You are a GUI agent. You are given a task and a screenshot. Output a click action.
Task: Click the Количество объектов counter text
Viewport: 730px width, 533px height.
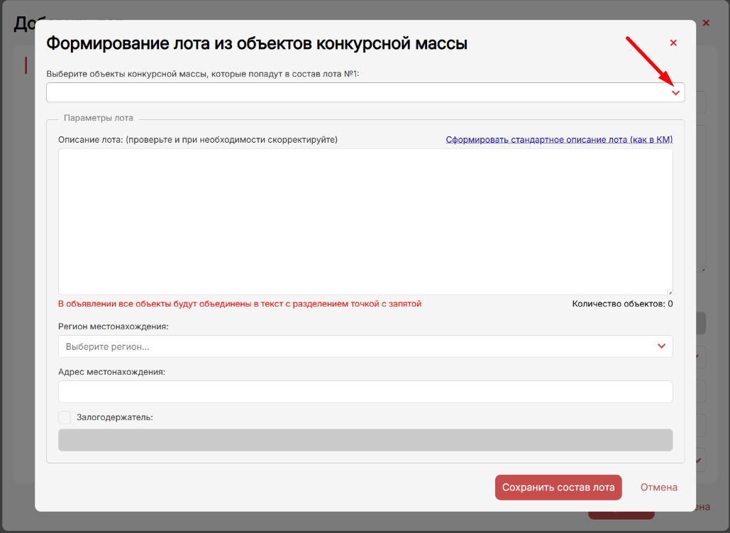[x=622, y=304]
